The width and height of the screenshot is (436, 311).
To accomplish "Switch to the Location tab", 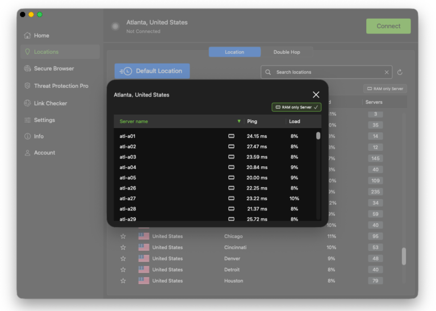I will coord(234,52).
